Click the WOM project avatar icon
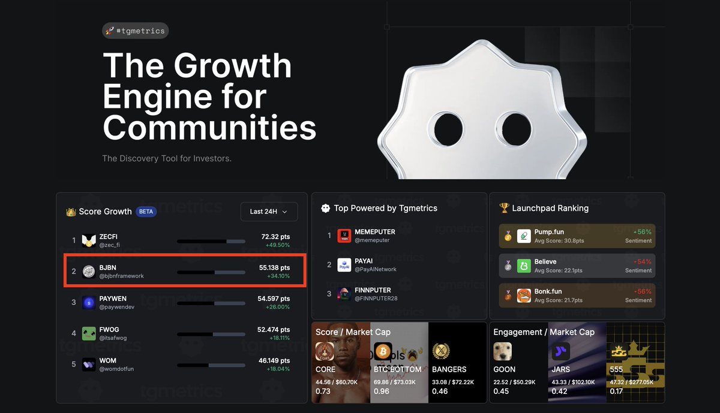 [89, 364]
